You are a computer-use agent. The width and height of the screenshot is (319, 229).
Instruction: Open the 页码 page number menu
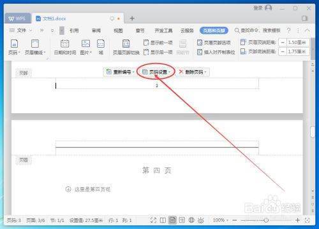pos(14,47)
